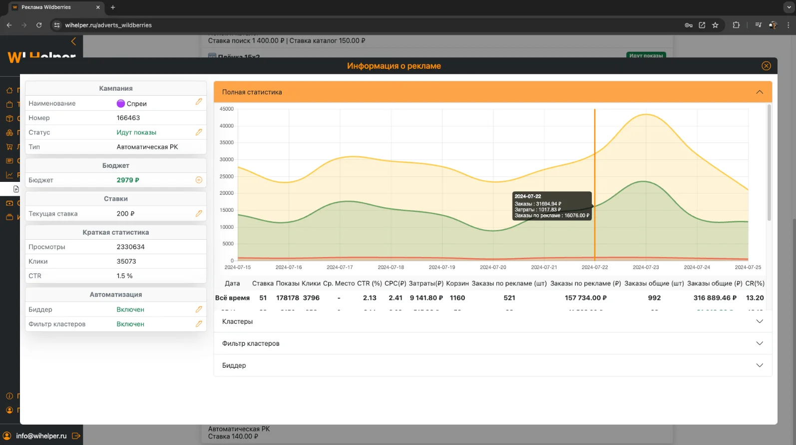Screen dimensions: 796x445
Task: Expand the Фильтр кластеров section
Action: click(759, 343)
